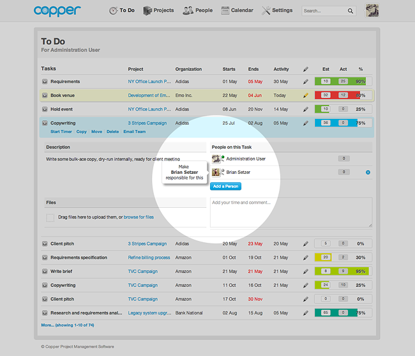Screen dimensions: 415x356
Task: Click the Copper logo
Action: [x=57, y=11]
